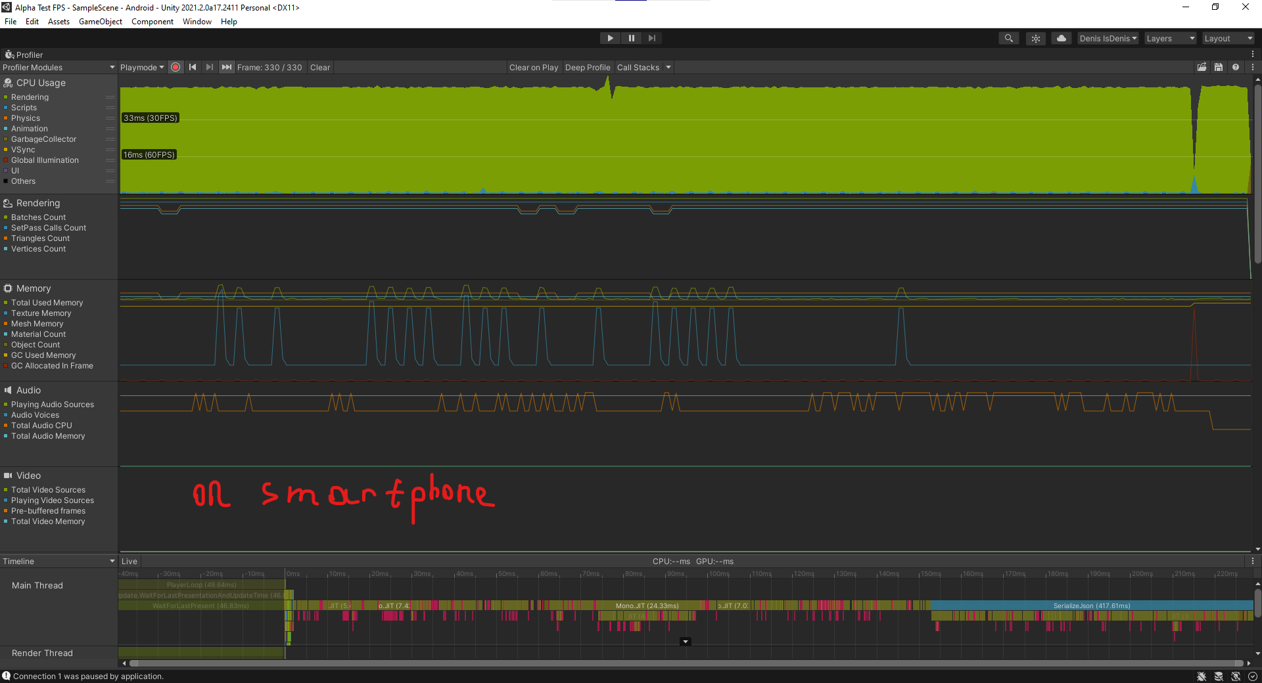Toggle the red profiler Record button
Viewport: 1262px width, 683px height.
pyautogui.click(x=175, y=67)
